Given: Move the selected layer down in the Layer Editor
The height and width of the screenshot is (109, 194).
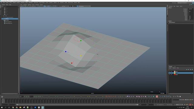Looking at the screenshot, I should click(189, 69).
